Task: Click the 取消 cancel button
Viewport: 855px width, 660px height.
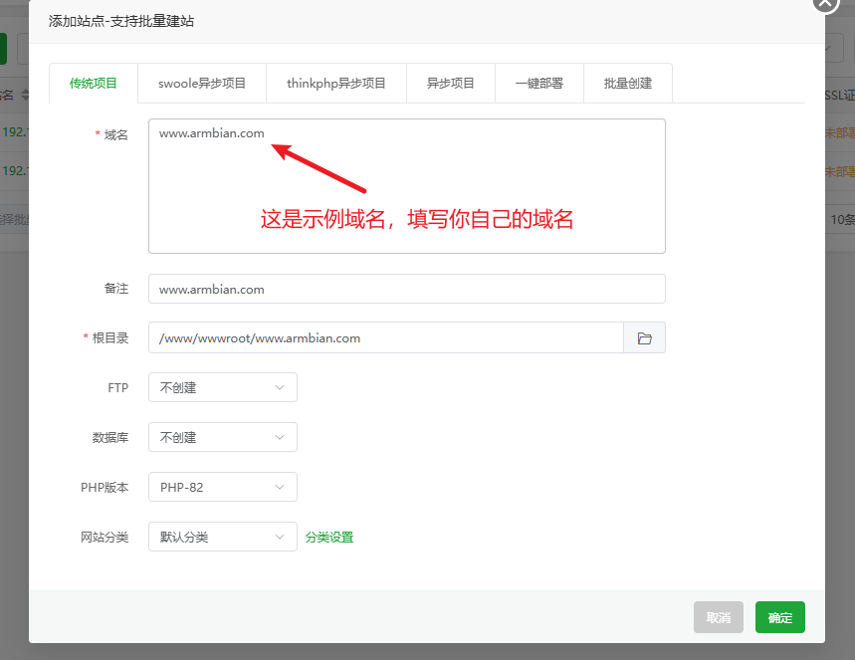Action: click(719, 617)
